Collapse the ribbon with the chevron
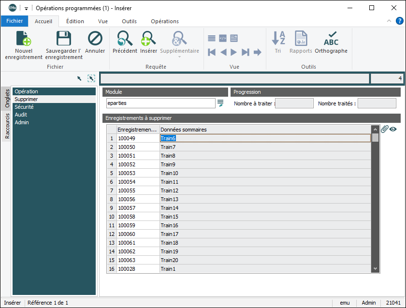This screenshot has width=406, height=308. (389, 21)
